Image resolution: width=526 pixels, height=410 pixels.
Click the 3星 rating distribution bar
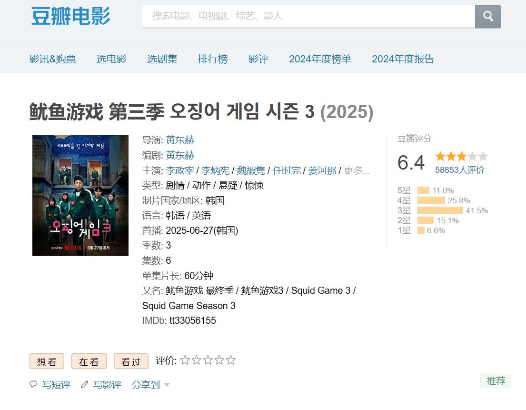point(440,210)
